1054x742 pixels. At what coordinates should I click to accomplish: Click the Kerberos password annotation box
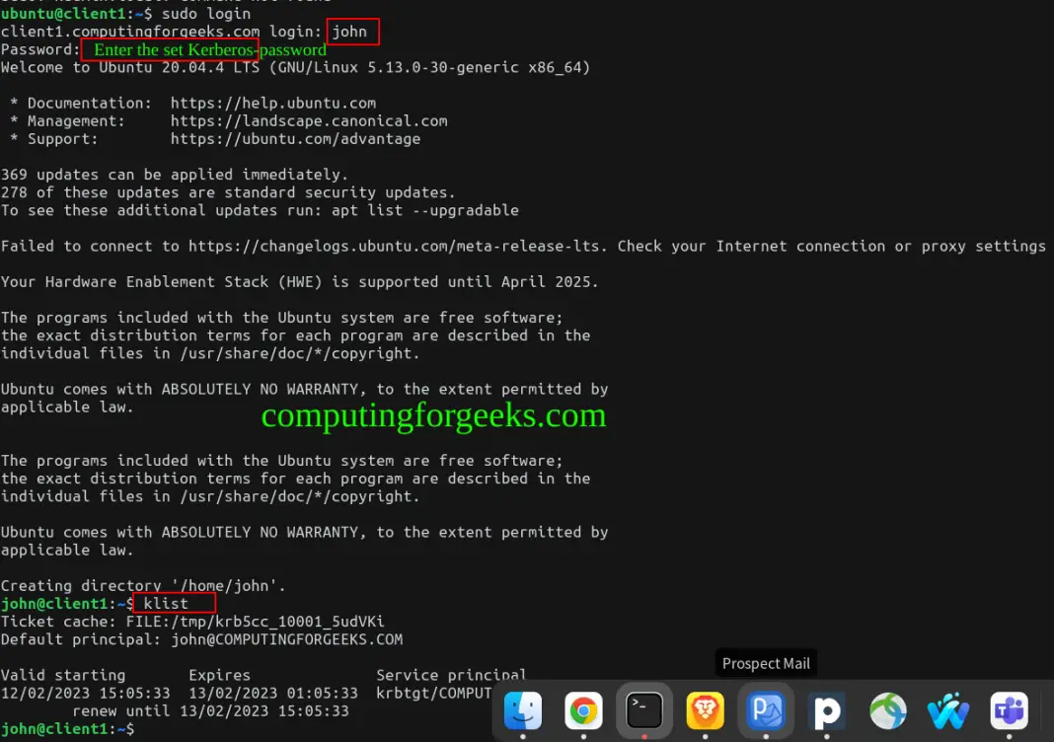click(x=170, y=49)
